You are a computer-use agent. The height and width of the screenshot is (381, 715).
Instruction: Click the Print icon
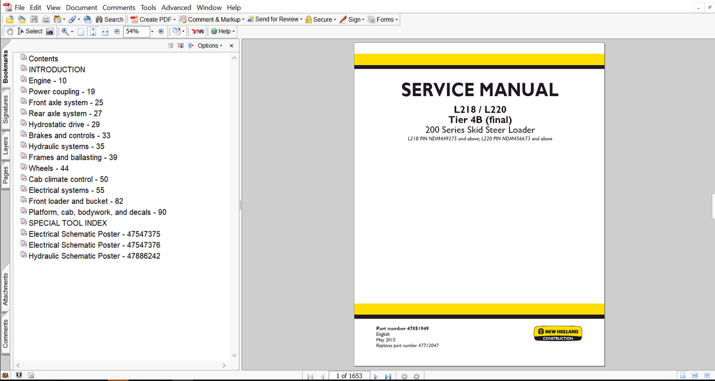click(x=46, y=19)
